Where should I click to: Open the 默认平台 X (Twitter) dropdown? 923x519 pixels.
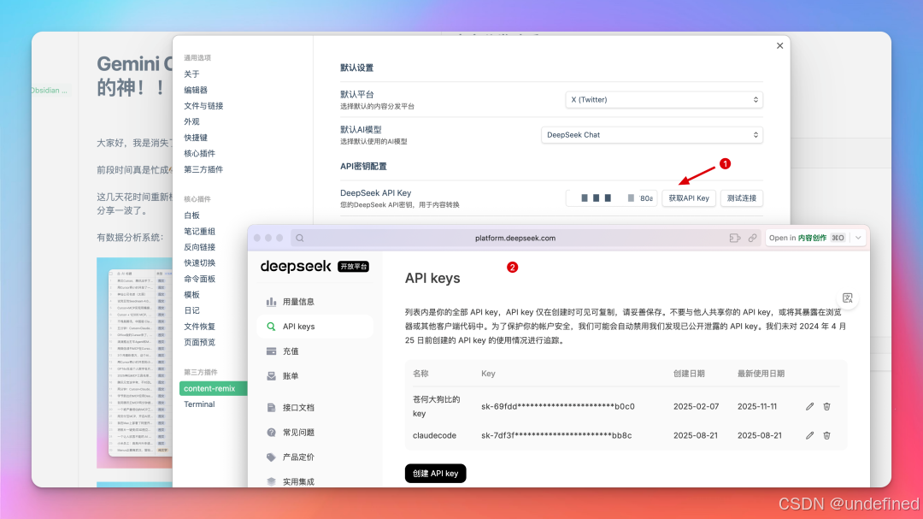(664, 99)
